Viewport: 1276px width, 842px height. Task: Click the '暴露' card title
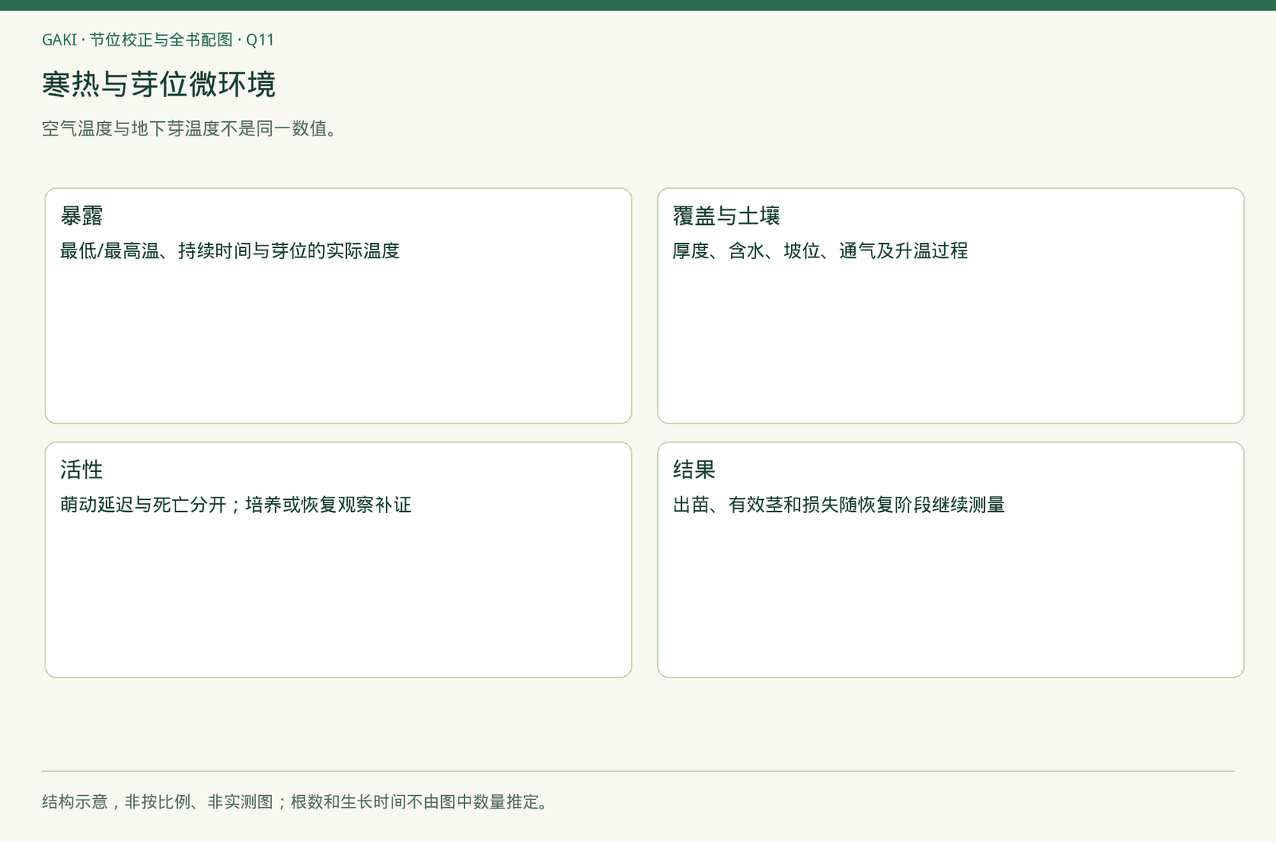pos(81,216)
